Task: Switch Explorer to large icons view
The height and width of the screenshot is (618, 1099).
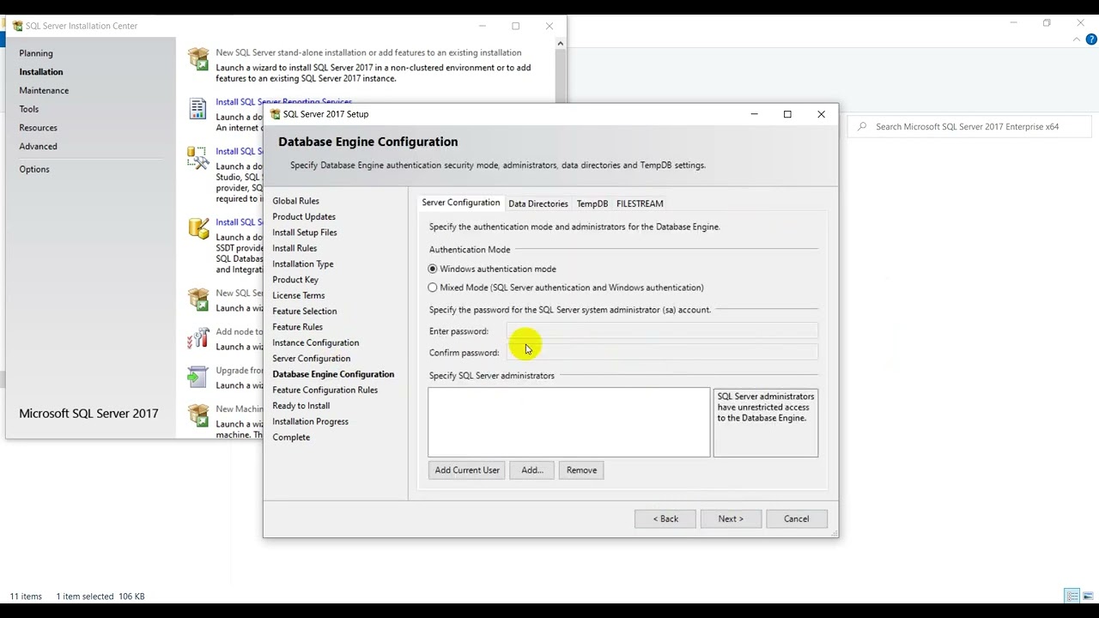Action: click(x=1088, y=596)
